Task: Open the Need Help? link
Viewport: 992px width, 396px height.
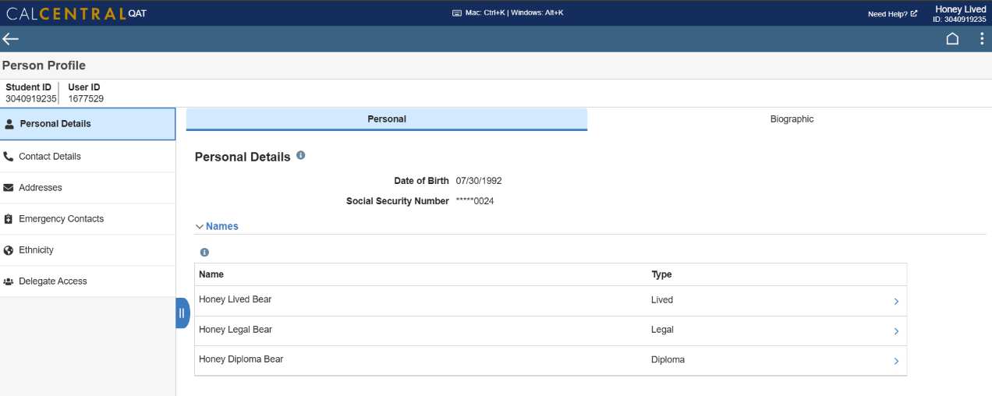Action: [891, 14]
